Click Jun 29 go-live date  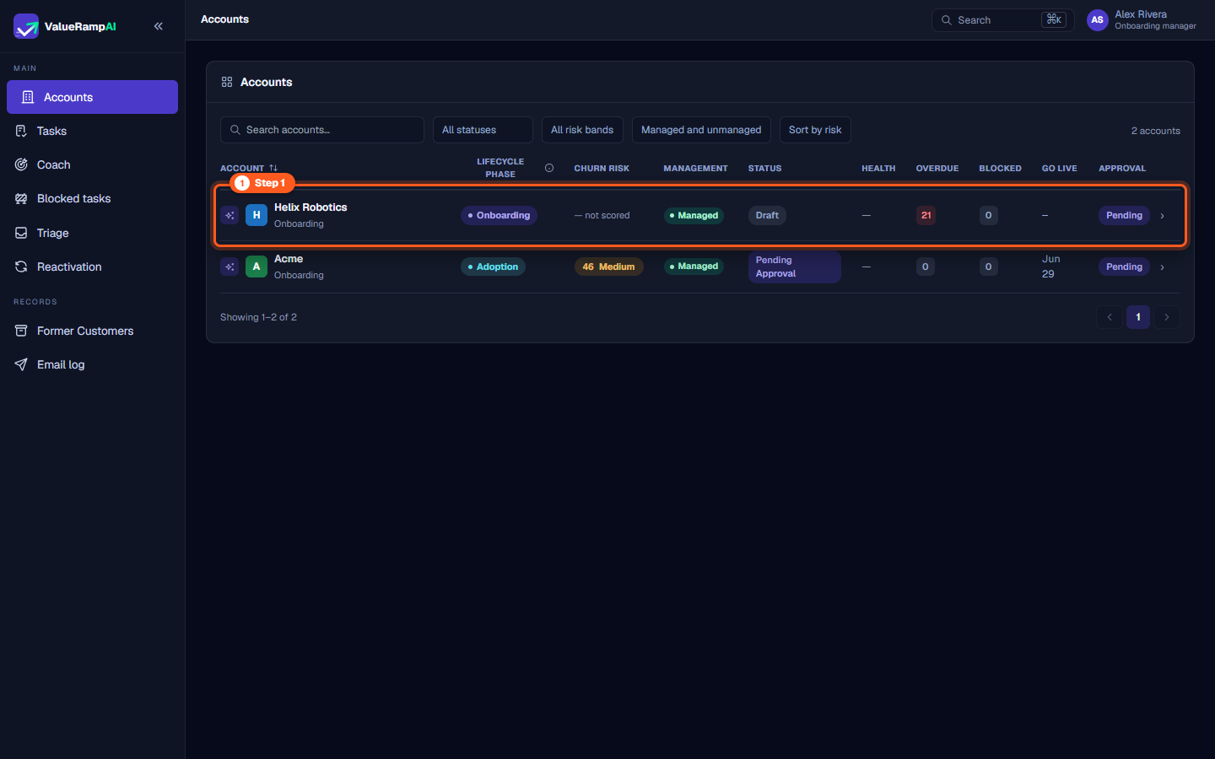(1051, 266)
